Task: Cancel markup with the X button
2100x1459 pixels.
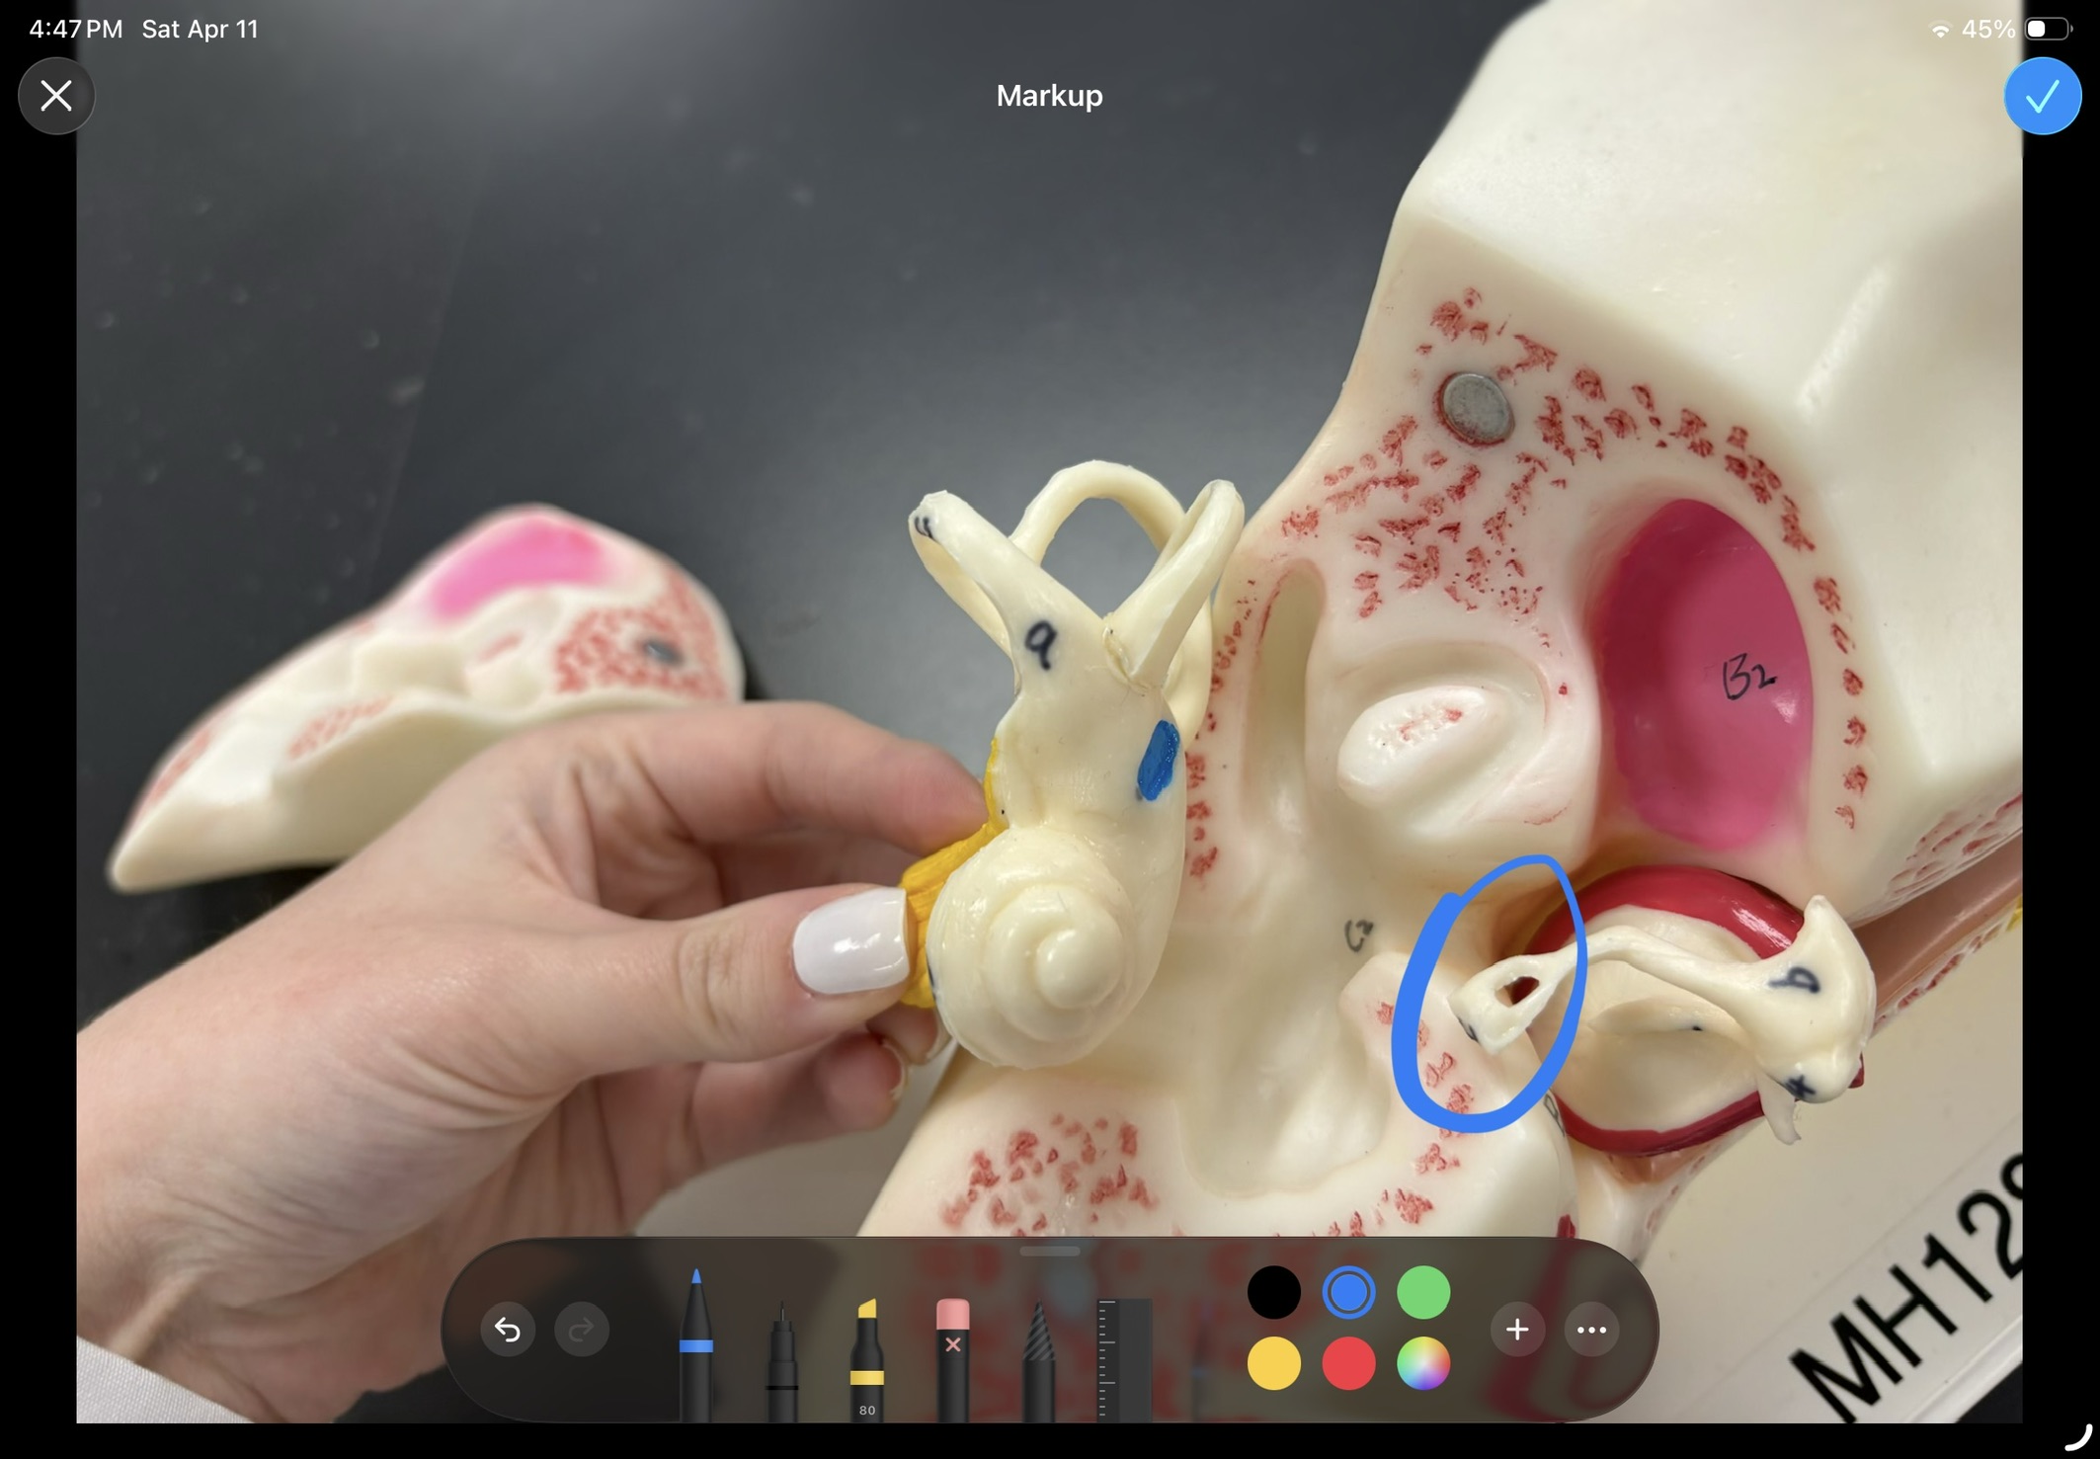Action: pyautogui.click(x=56, y=96)
